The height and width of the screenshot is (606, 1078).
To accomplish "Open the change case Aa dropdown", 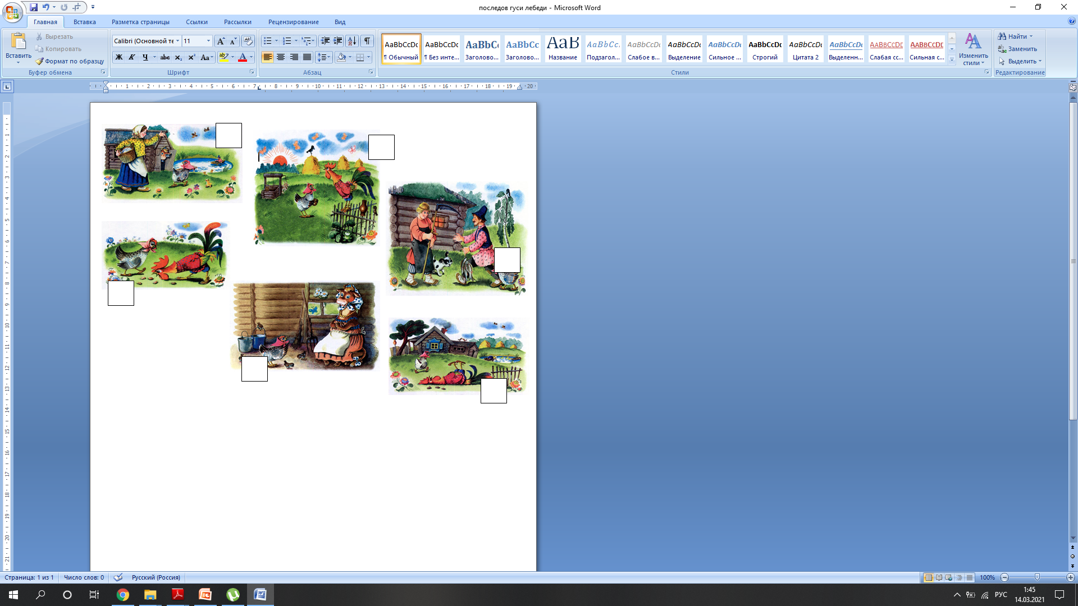I will click(207, 57).
